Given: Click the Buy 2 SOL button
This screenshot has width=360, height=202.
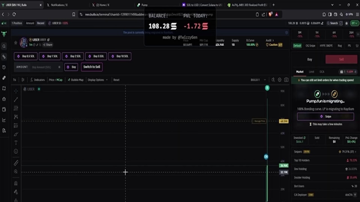Looking at the screenshot, I should click(x=73, y=56).
